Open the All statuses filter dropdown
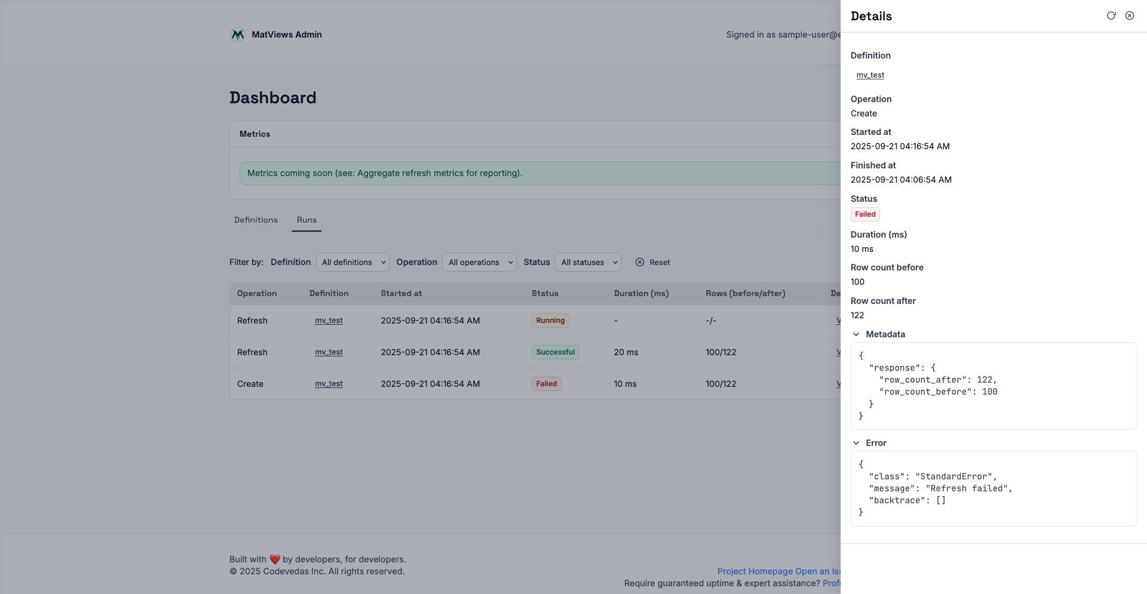Image resolution: width=1147 pixels, height=594 pixels. [x=588, y=262]
